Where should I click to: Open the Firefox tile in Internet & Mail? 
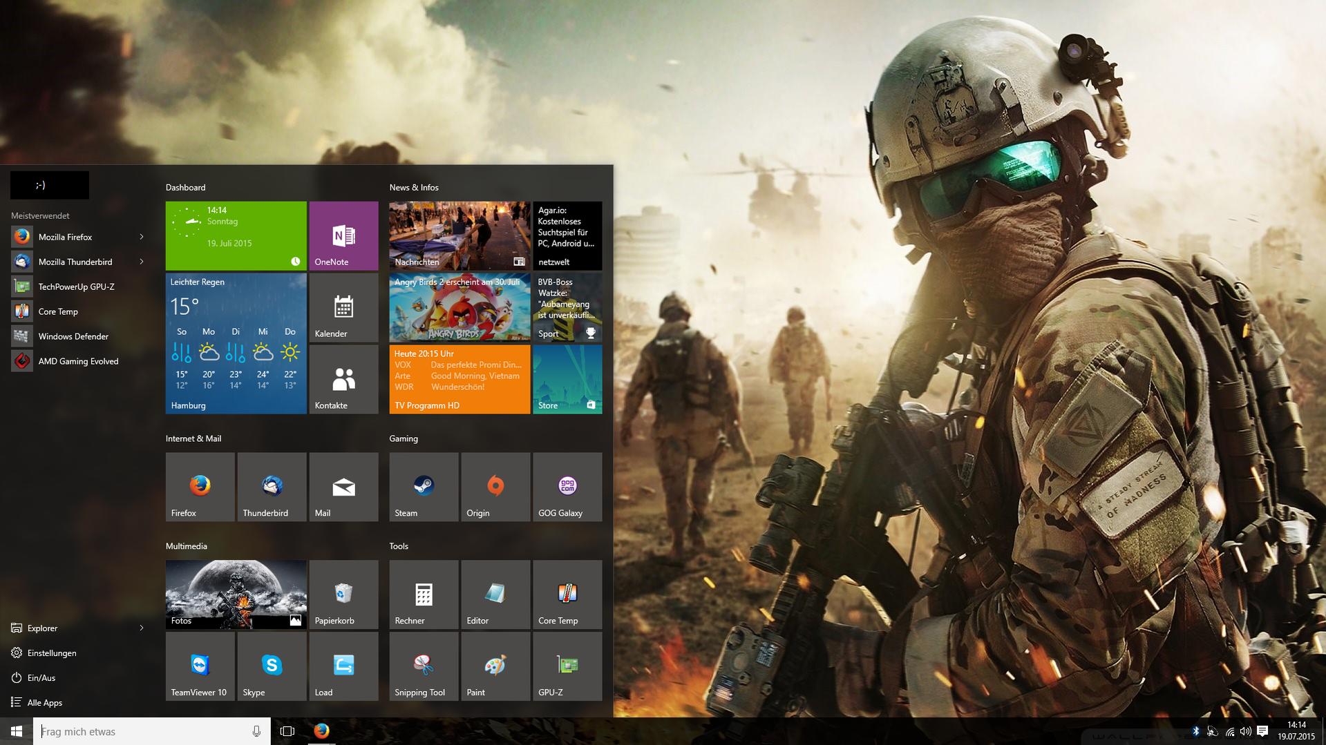(200, 487)
